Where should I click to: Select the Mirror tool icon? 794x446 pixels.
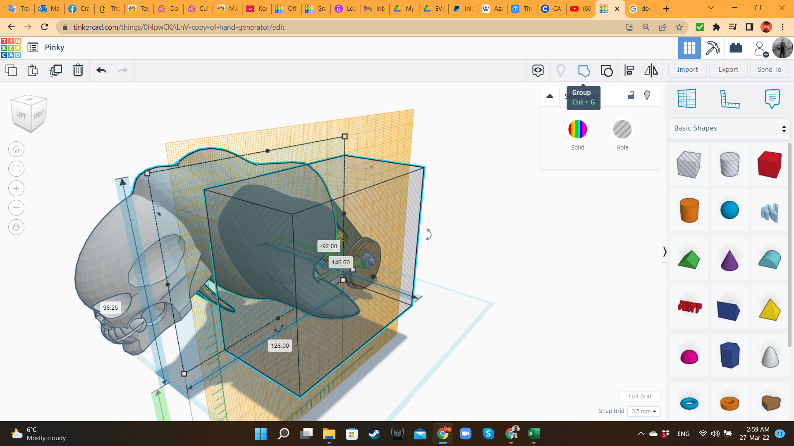651,71
